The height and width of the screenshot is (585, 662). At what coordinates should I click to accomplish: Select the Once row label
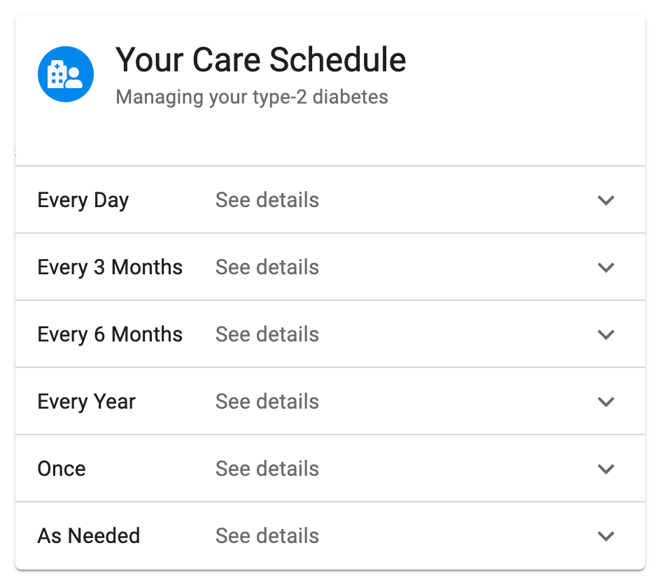tap(62, 469)
